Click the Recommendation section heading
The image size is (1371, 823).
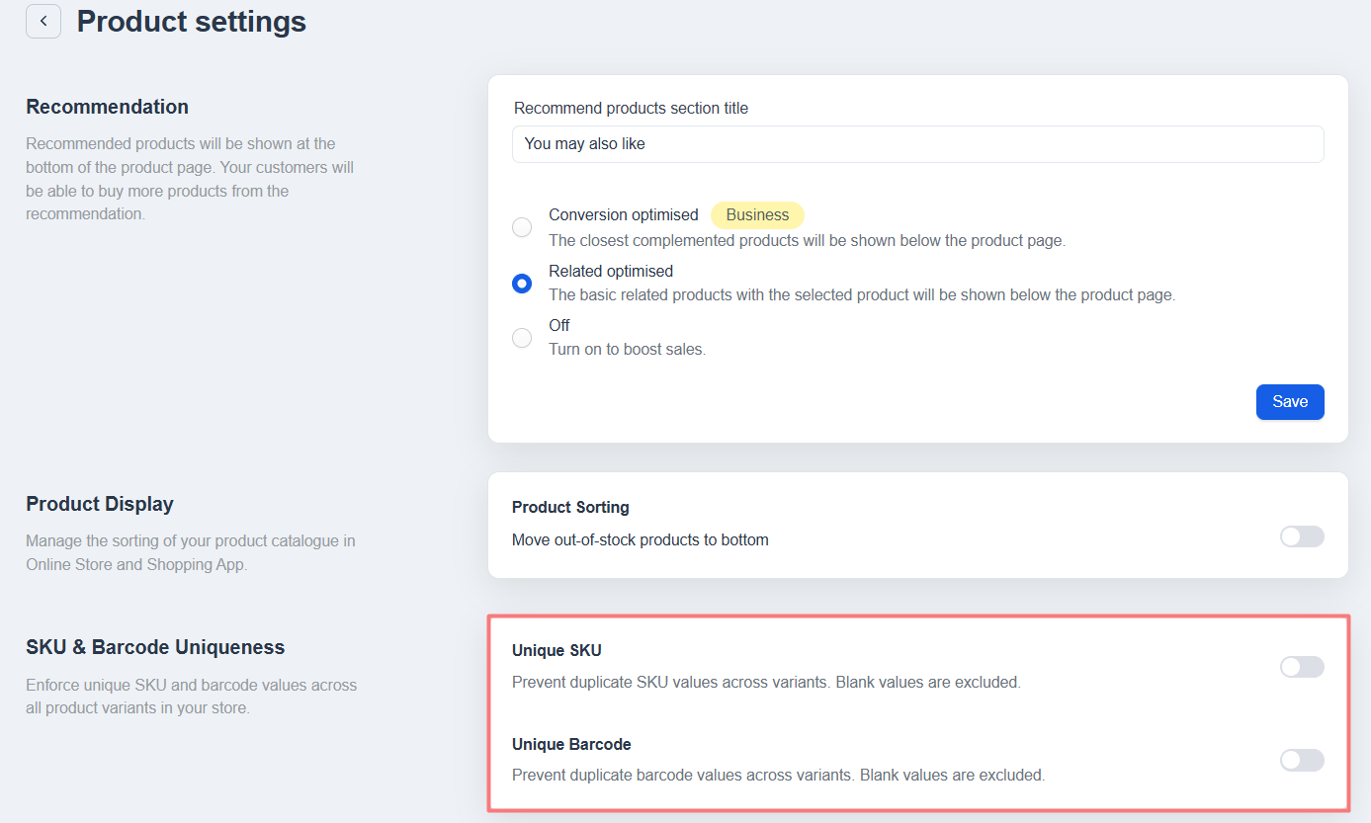107,107
